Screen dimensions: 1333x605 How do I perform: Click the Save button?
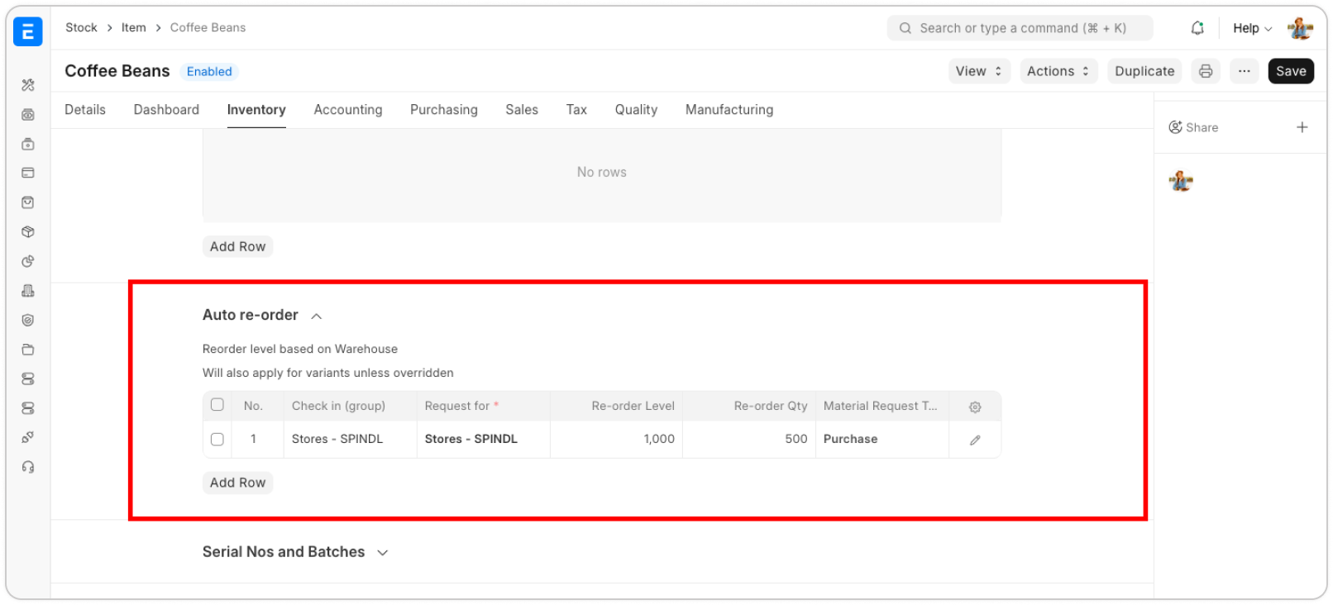[1291, 71]
